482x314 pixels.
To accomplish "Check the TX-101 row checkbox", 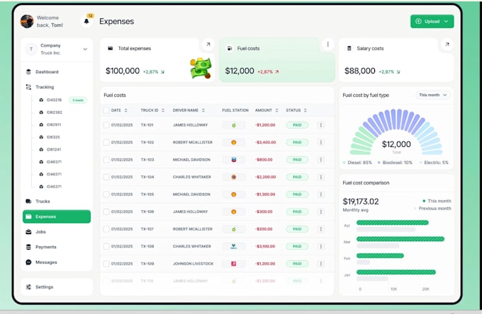I will [x=106, y=124].
